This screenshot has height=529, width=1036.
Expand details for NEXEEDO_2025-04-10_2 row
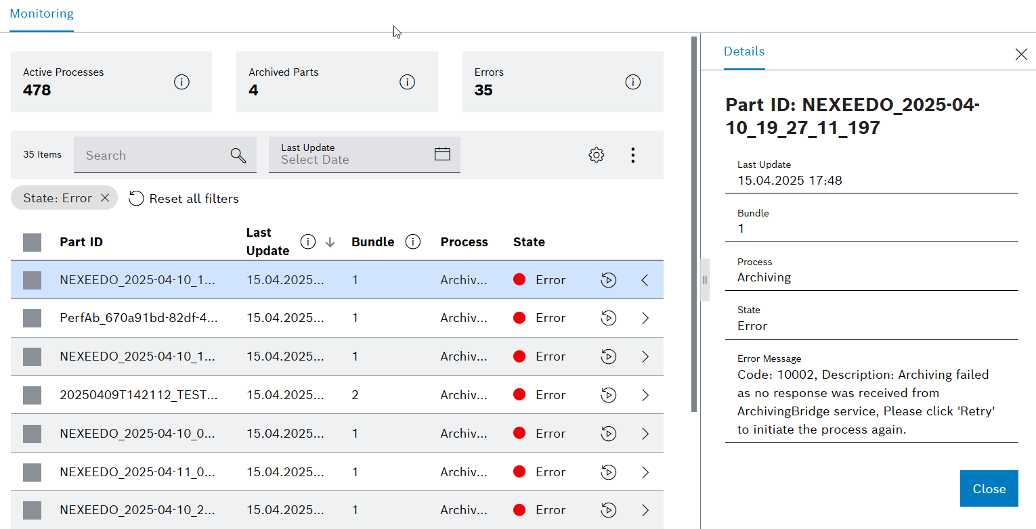[645, 510]
